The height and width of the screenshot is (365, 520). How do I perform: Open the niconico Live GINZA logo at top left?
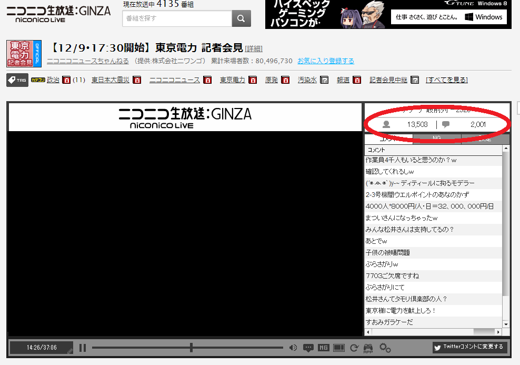[x=59, y=14]
